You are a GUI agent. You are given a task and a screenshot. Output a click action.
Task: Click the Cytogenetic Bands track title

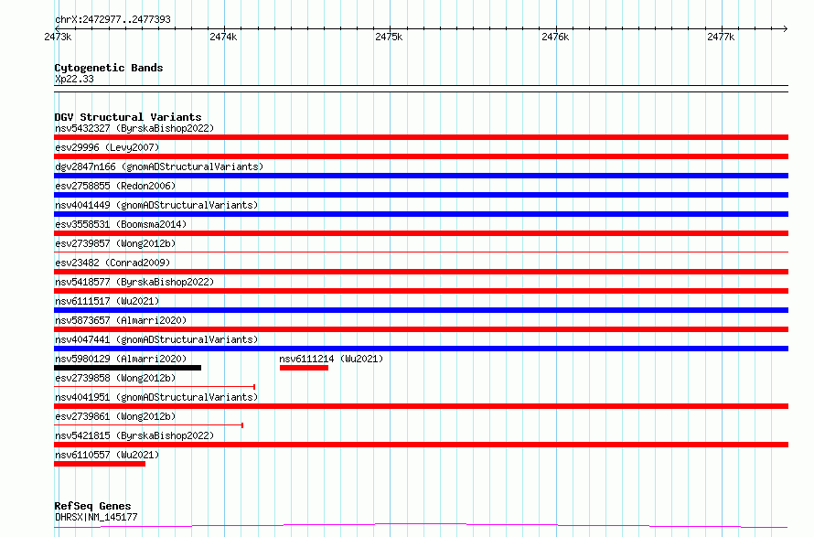[x=109, y=68]
